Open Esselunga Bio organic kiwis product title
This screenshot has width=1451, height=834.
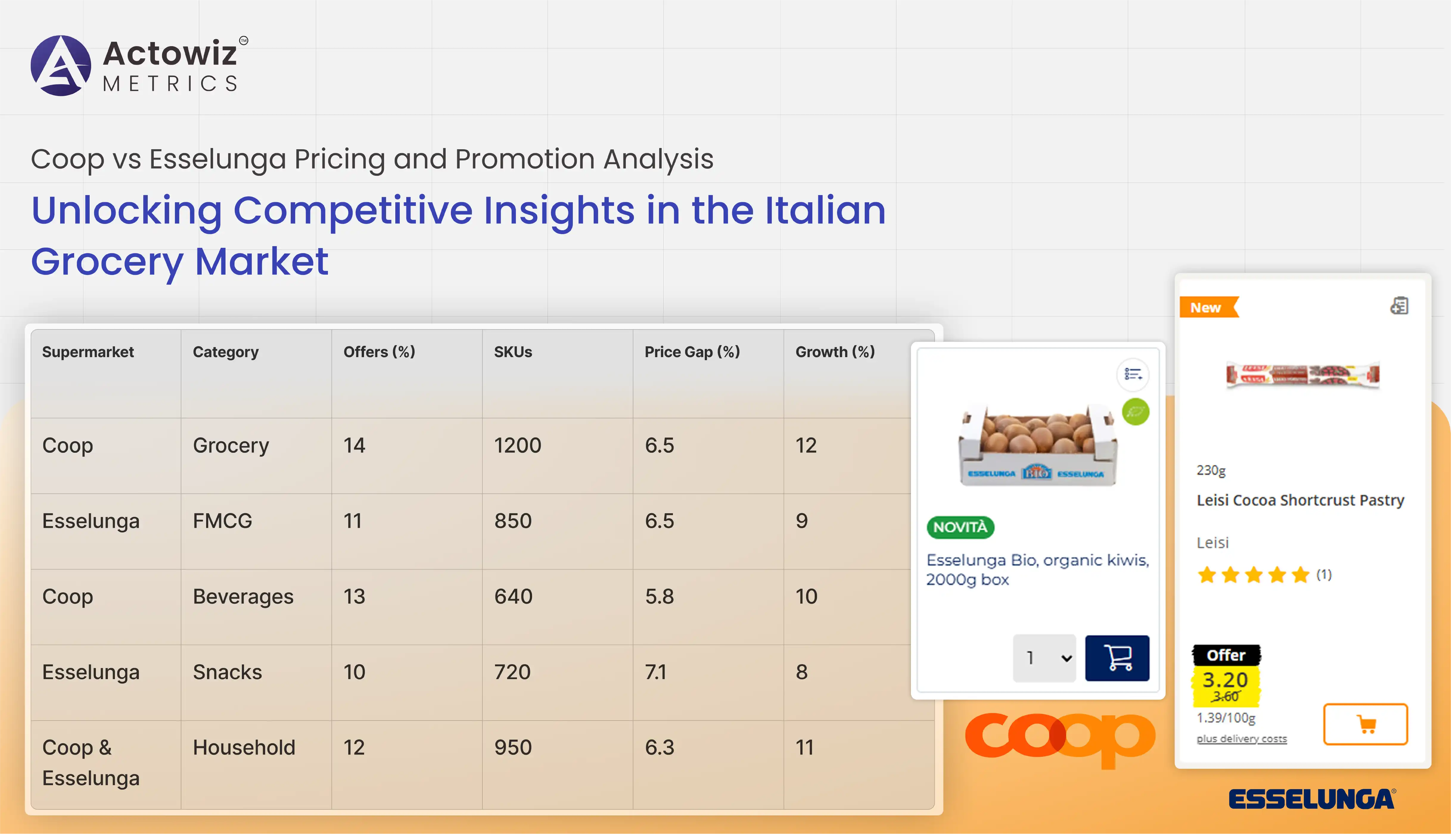1038,570
